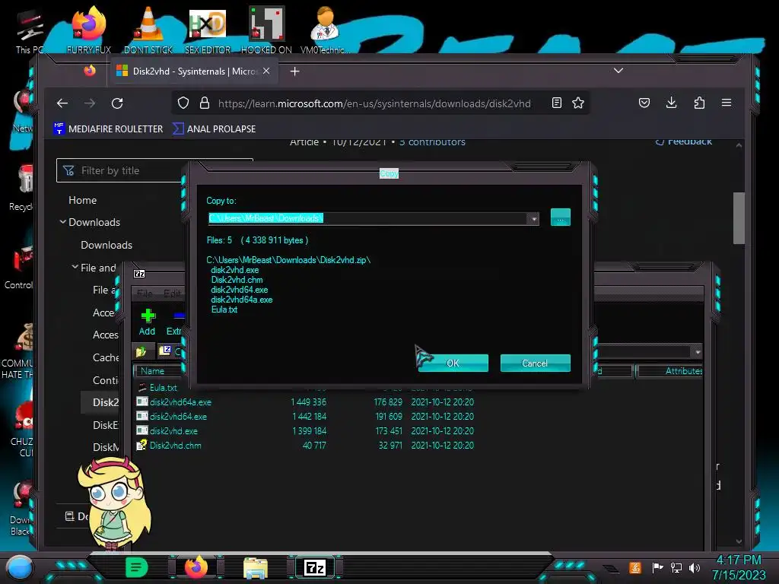Click the Firefox URL address bar
Screen dimensions: 779x584
click(374, 103)
